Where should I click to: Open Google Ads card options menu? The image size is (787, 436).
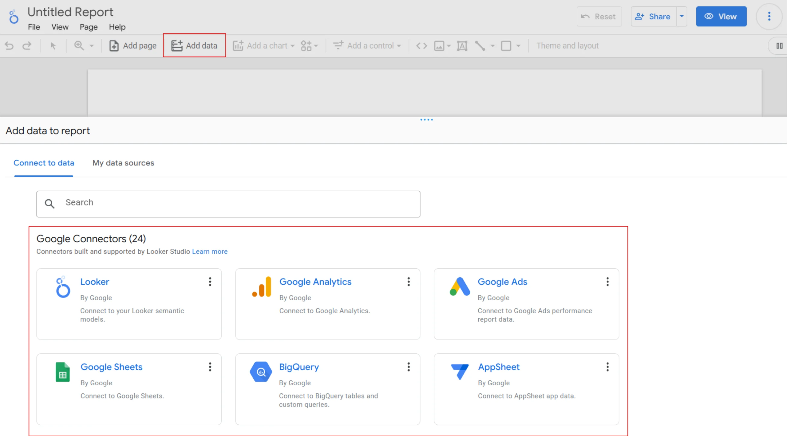click(x=607, y=282)
